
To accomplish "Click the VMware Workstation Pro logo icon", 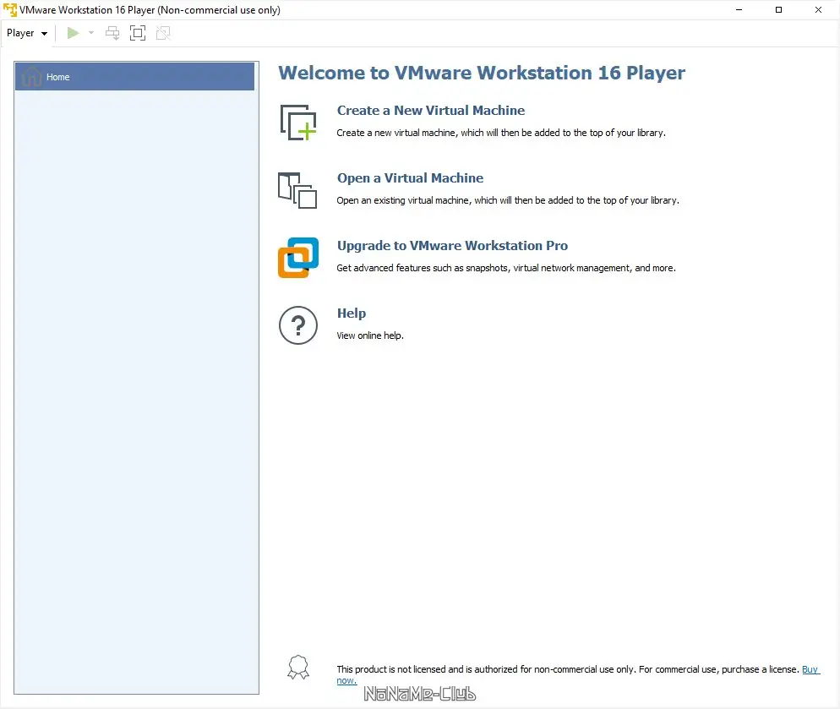I will pos(297,258).
